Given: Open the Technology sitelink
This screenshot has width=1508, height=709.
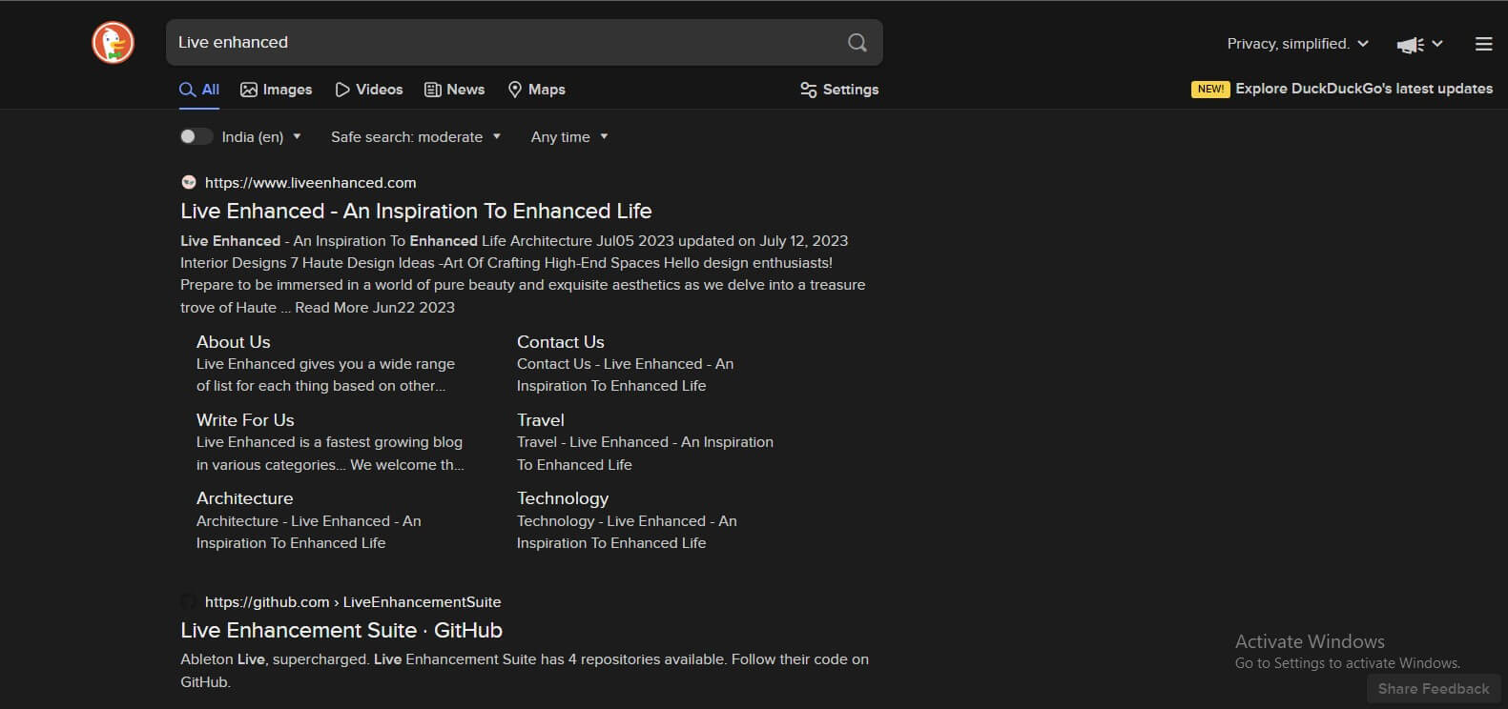Looking at the screenshot, I should point(563,497).
